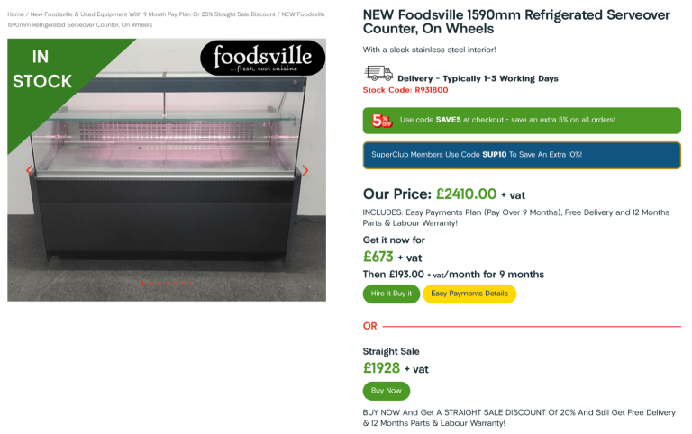Go to Home in the breadcrumb
This screenshot has width=692, height=434.
(15, 14)
